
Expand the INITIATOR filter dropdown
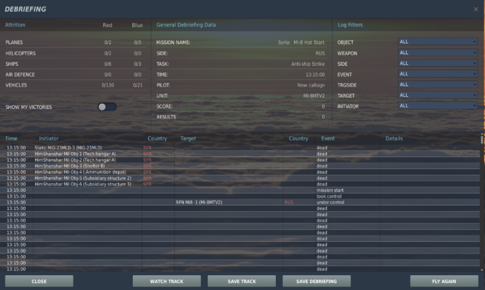438,105
